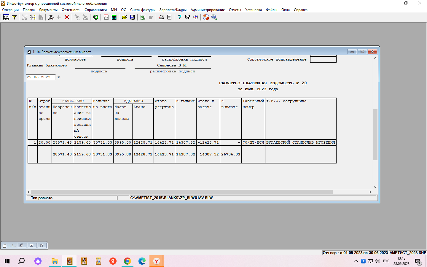
Task: Click the Структурное подразделение empty field
Action: point(323,59)
